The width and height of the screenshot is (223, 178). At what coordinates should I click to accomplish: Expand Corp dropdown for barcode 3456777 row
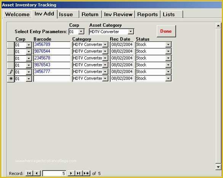29,72
